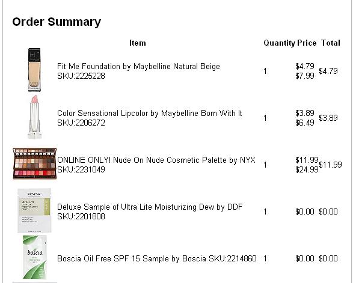The height and width of the screenshot is (283, 353).
Task: Open ONLINE ONLY Nude On Nude Cosmetic Palette
Action: [x=156, y=160]
